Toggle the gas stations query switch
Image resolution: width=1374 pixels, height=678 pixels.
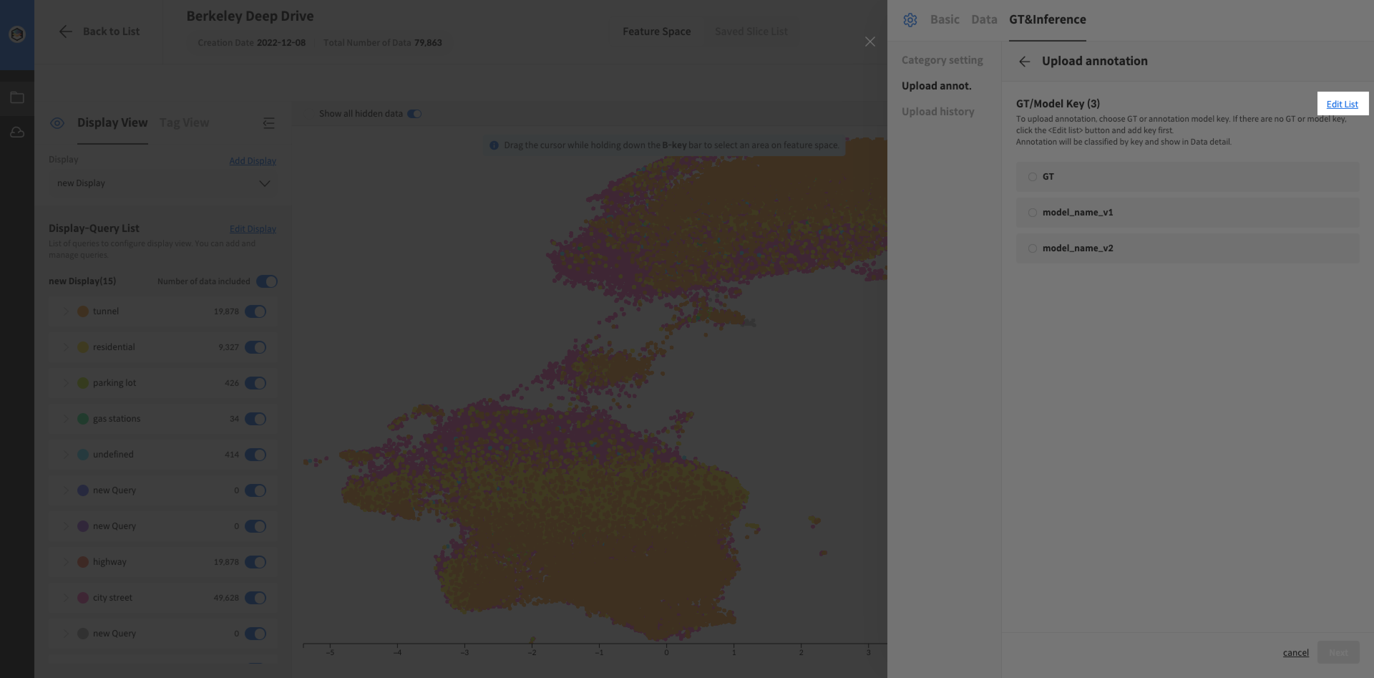[x=255, y=419]
